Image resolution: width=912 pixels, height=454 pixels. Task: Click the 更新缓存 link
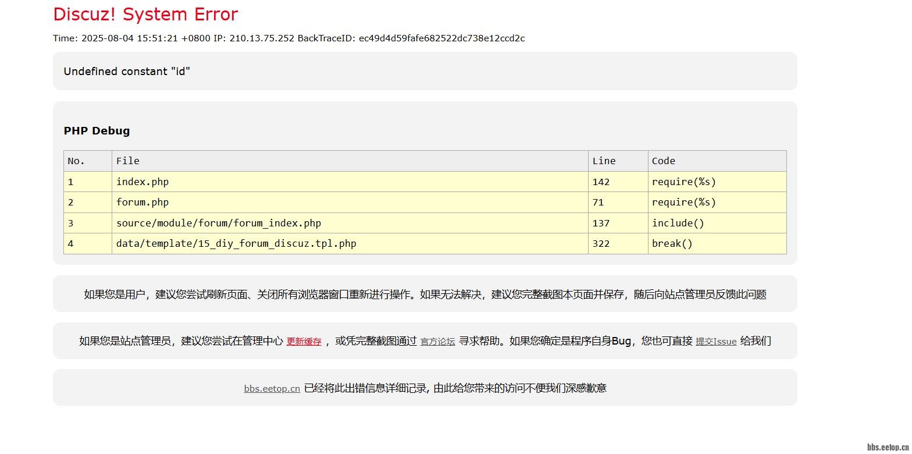click(x=304, y=342)
